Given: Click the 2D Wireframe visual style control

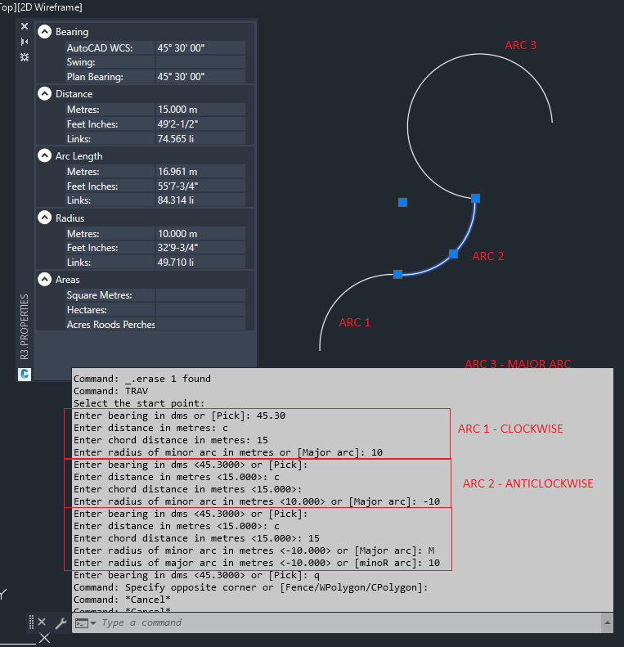Looking at the screenshot, I should [50, 7].
